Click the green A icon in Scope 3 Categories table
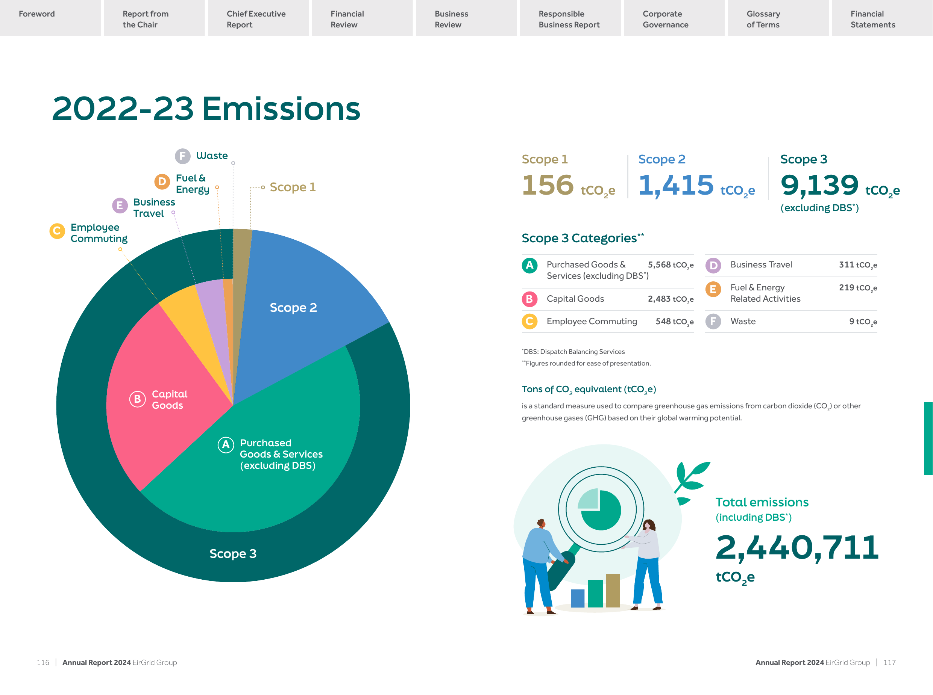 [x=529, y=266]
